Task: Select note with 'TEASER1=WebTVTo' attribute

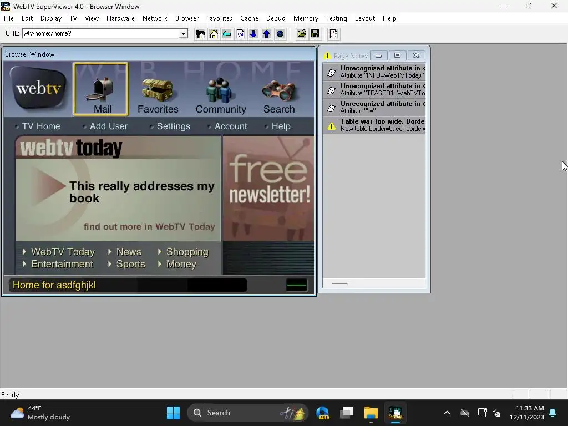Action: click(374, 89)
